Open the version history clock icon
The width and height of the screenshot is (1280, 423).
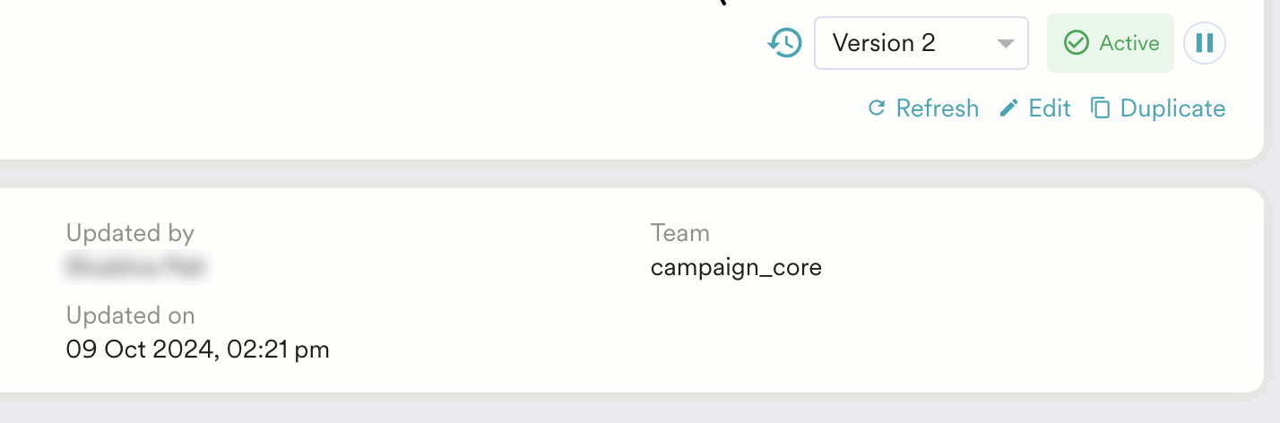point(785,43)
